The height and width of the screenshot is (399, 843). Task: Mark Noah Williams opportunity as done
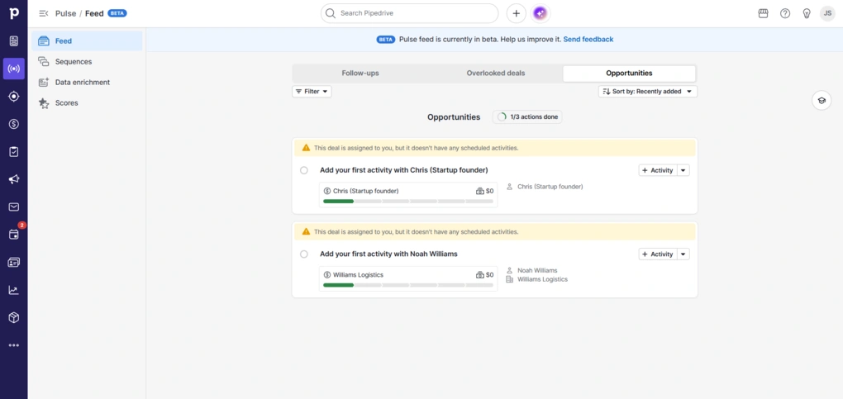304,254
